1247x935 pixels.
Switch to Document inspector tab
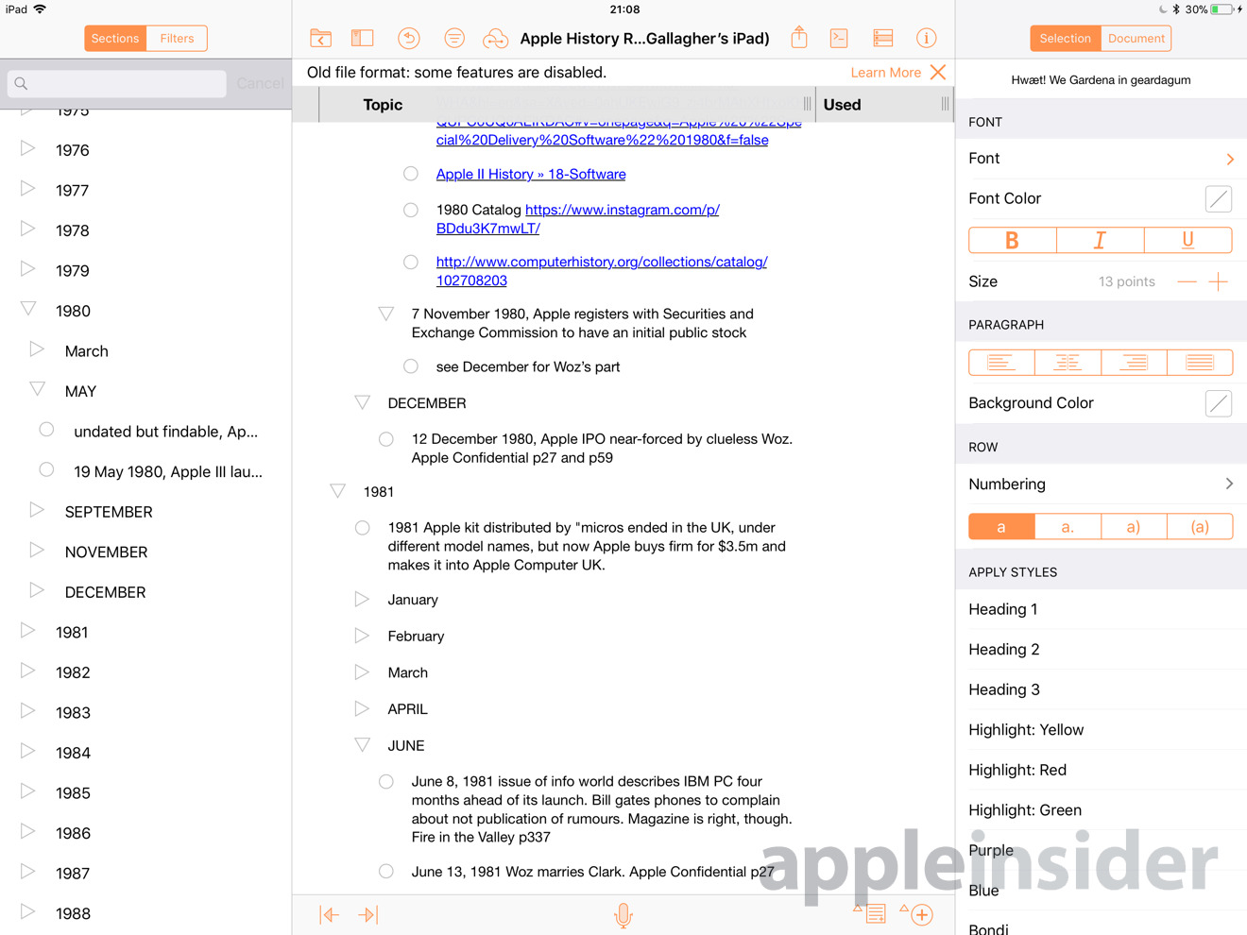[x=1136, y=39]
